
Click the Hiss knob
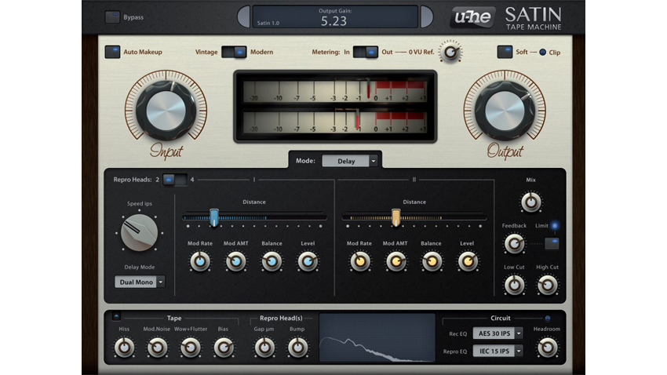(124, 348)
